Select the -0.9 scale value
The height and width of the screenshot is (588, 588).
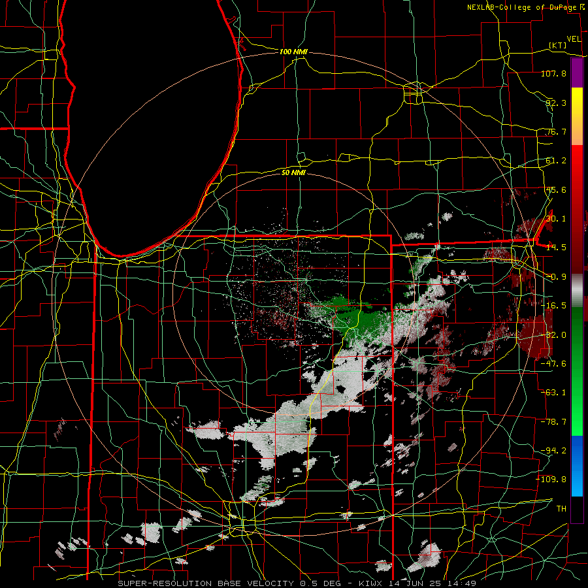point(556,277)
